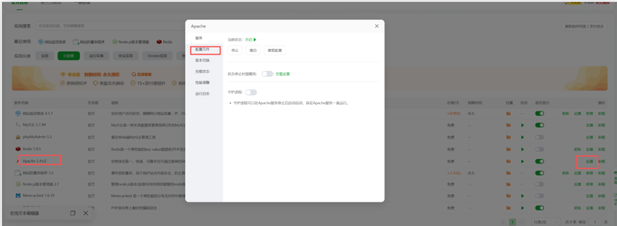Open the folder icon for Redis row

(x=509, y=149)
